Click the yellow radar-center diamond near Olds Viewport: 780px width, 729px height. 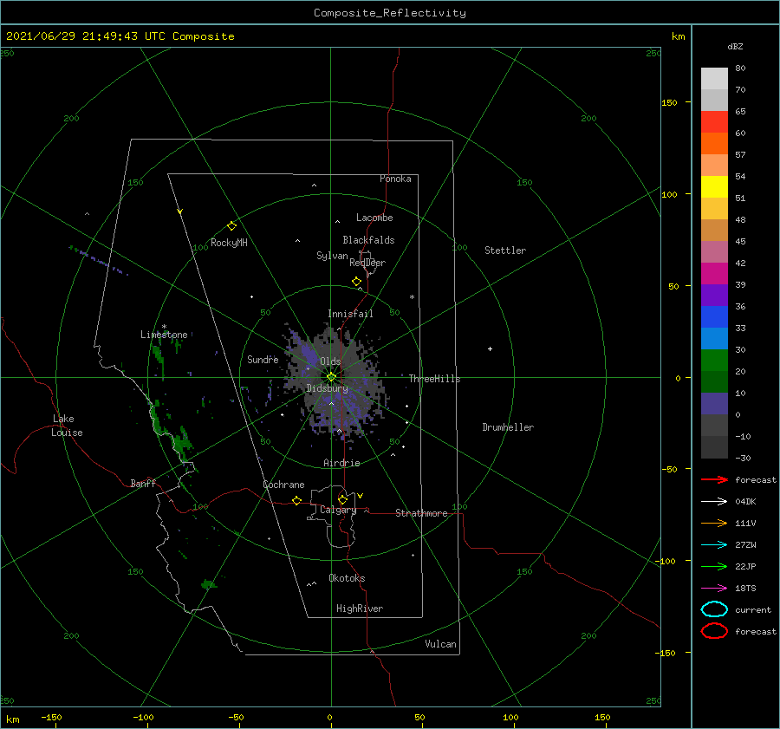tap(331, 377)
